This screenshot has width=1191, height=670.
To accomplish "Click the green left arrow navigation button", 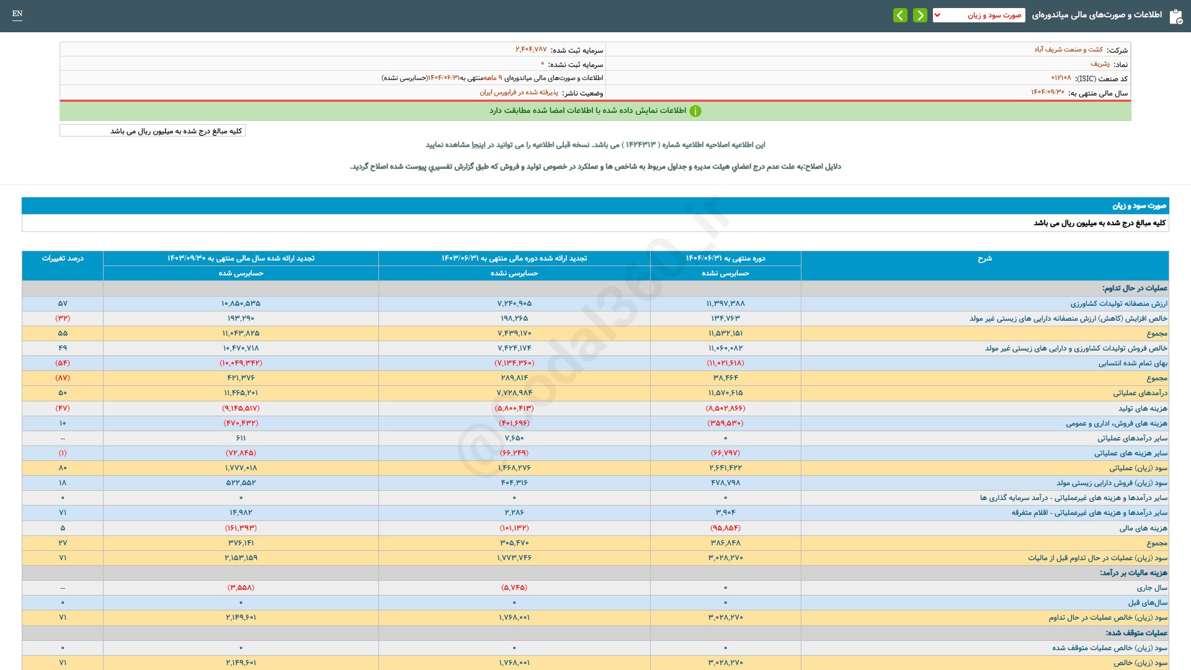I will pos(900,15).
